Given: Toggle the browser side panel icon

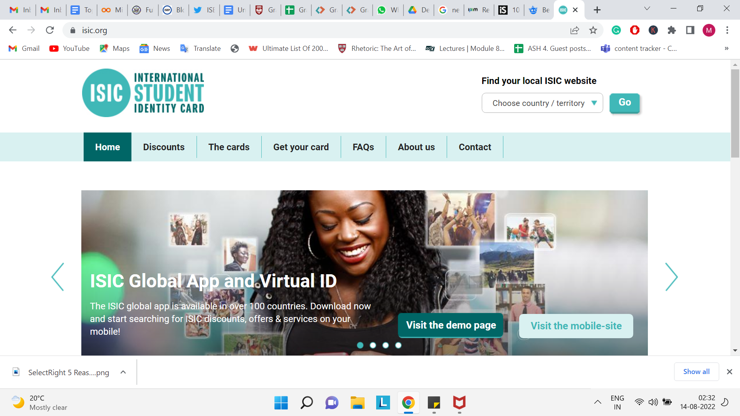Looking at the screenshot, I should [x=690, y=30].
